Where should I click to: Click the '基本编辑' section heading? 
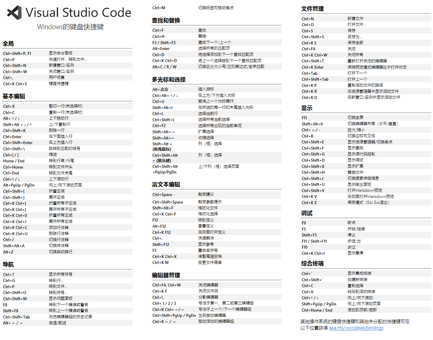(x=14, y=96)
